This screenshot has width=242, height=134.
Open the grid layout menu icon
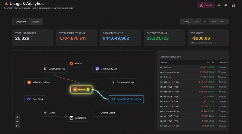coord(233,5)
